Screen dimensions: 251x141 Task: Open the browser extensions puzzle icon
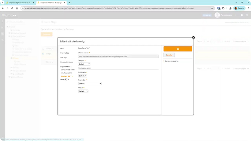(x=224, y=8)
